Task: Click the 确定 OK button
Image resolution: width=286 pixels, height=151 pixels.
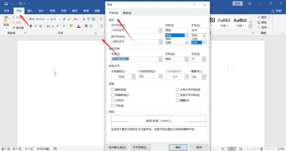Action: (x=178, y=147)
